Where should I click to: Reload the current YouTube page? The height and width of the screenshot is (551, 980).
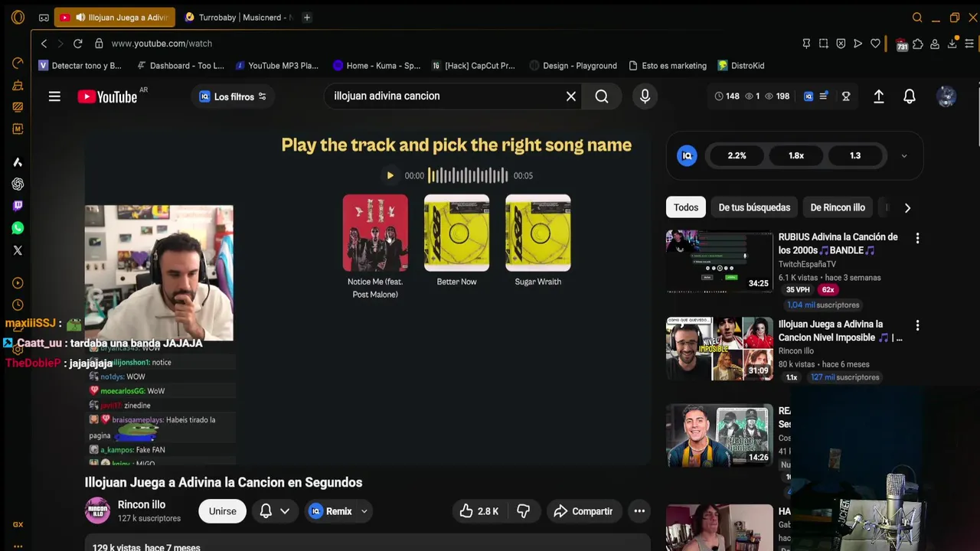77,44
